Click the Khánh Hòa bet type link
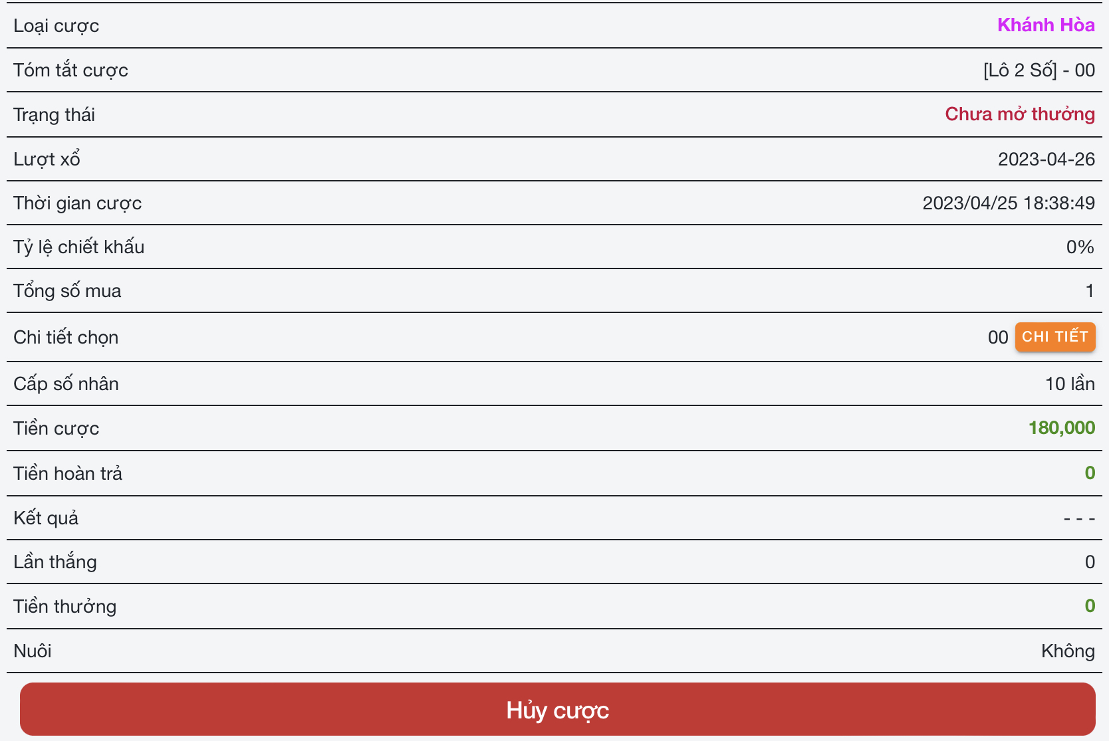Viewport: 1109px width, 741px height. click(1046, 25)
